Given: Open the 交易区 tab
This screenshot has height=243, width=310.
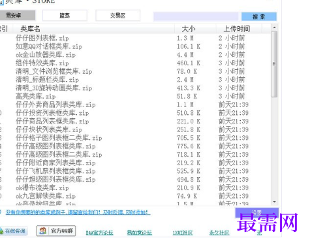Looking at the screenshot, I should click(117, 16).
